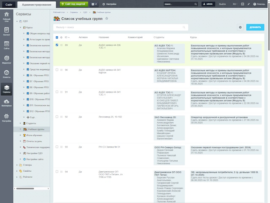The width and height of the screenshot is (270, 203).
Task: Open row actions menu for group 89
Action: 61,45
